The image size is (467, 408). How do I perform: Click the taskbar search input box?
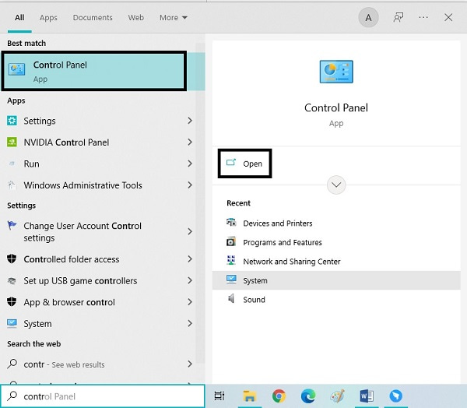[x=103, y=396]
